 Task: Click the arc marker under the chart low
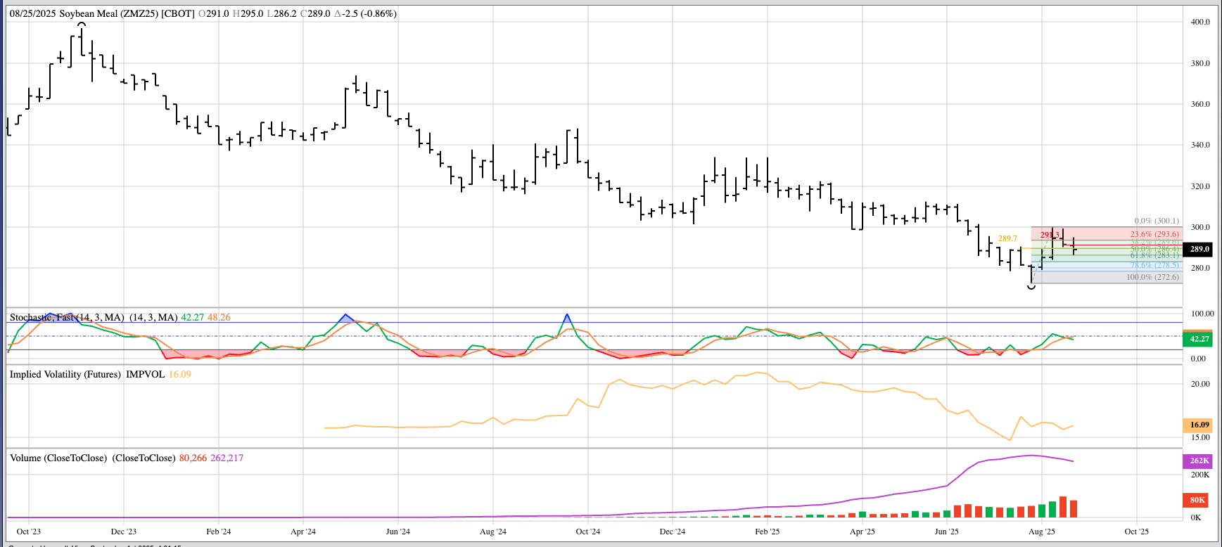pyautogui.click(x=1031, y=287)
